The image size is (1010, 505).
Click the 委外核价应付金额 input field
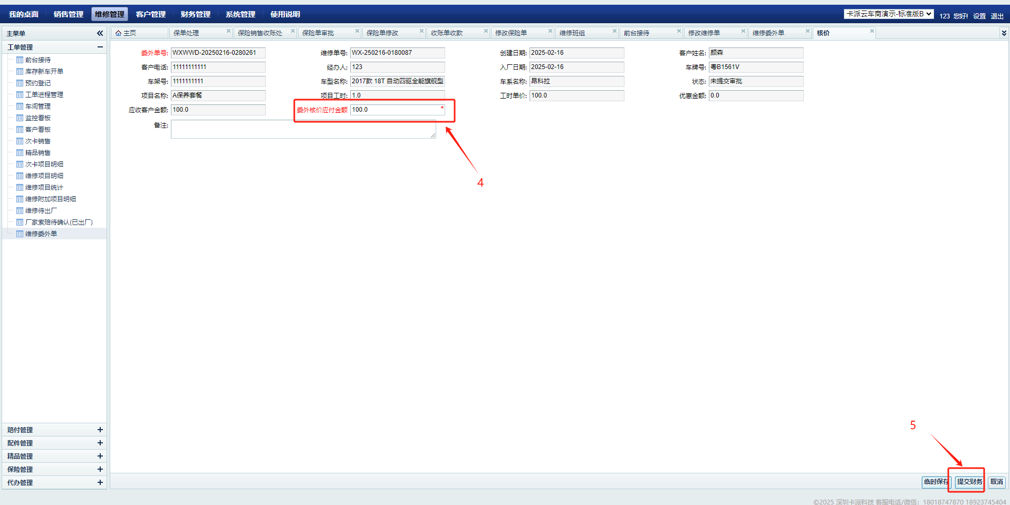pos(395,110)
